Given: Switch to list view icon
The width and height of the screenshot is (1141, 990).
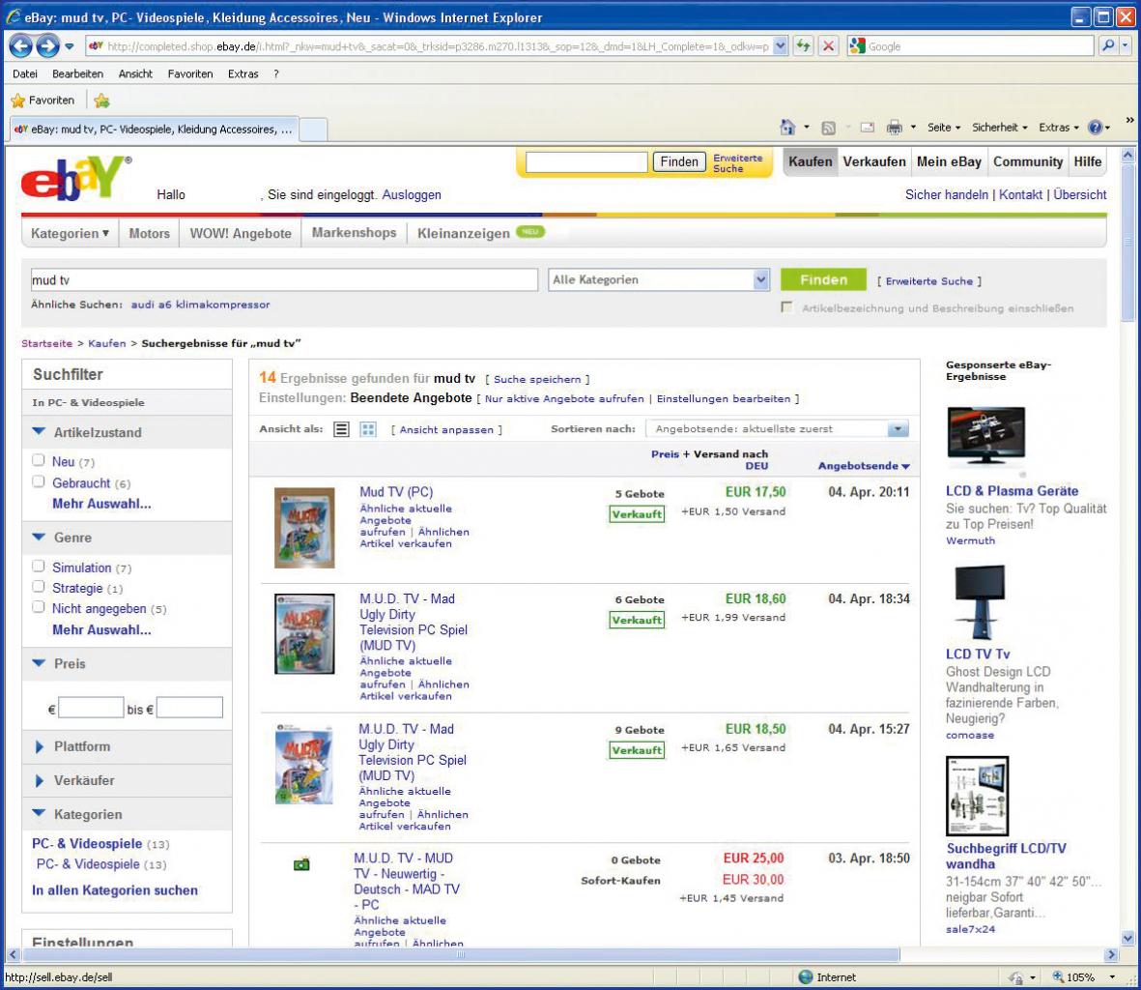Looking at the screenshot, I should (x=341, y=429).
